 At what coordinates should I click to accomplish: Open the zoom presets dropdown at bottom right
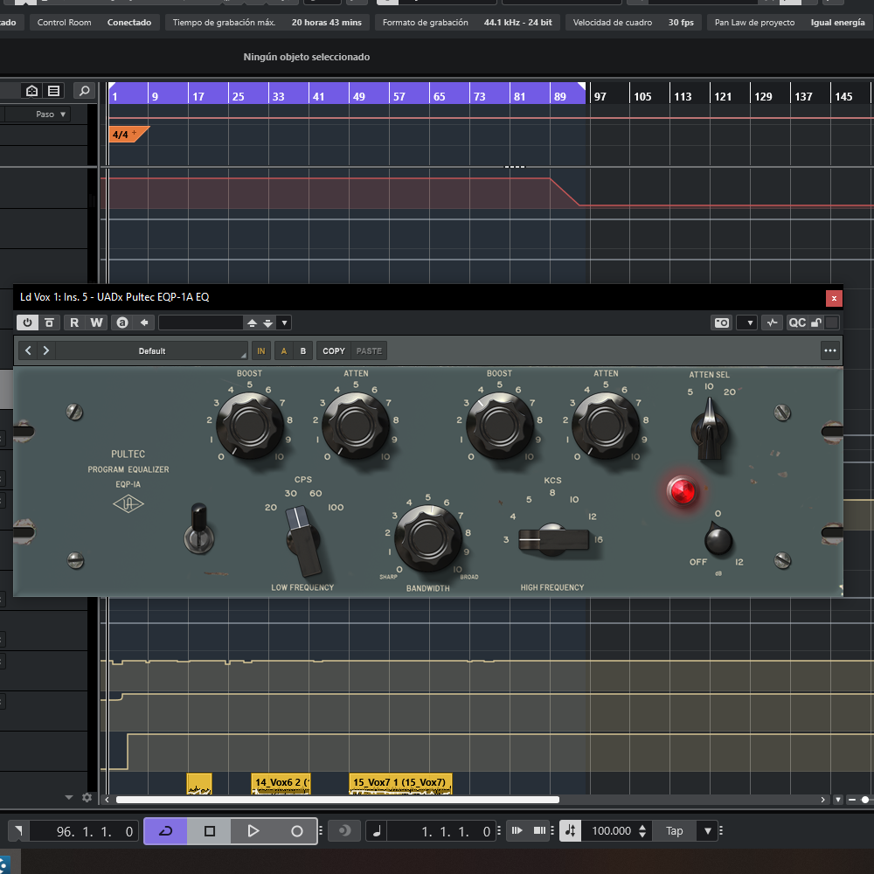coord(837,800)
